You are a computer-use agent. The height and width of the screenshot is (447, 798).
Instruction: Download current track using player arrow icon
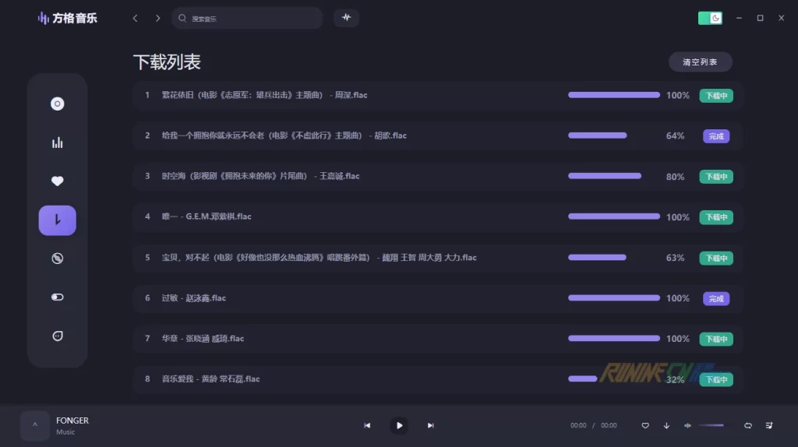tap(666, 425)
